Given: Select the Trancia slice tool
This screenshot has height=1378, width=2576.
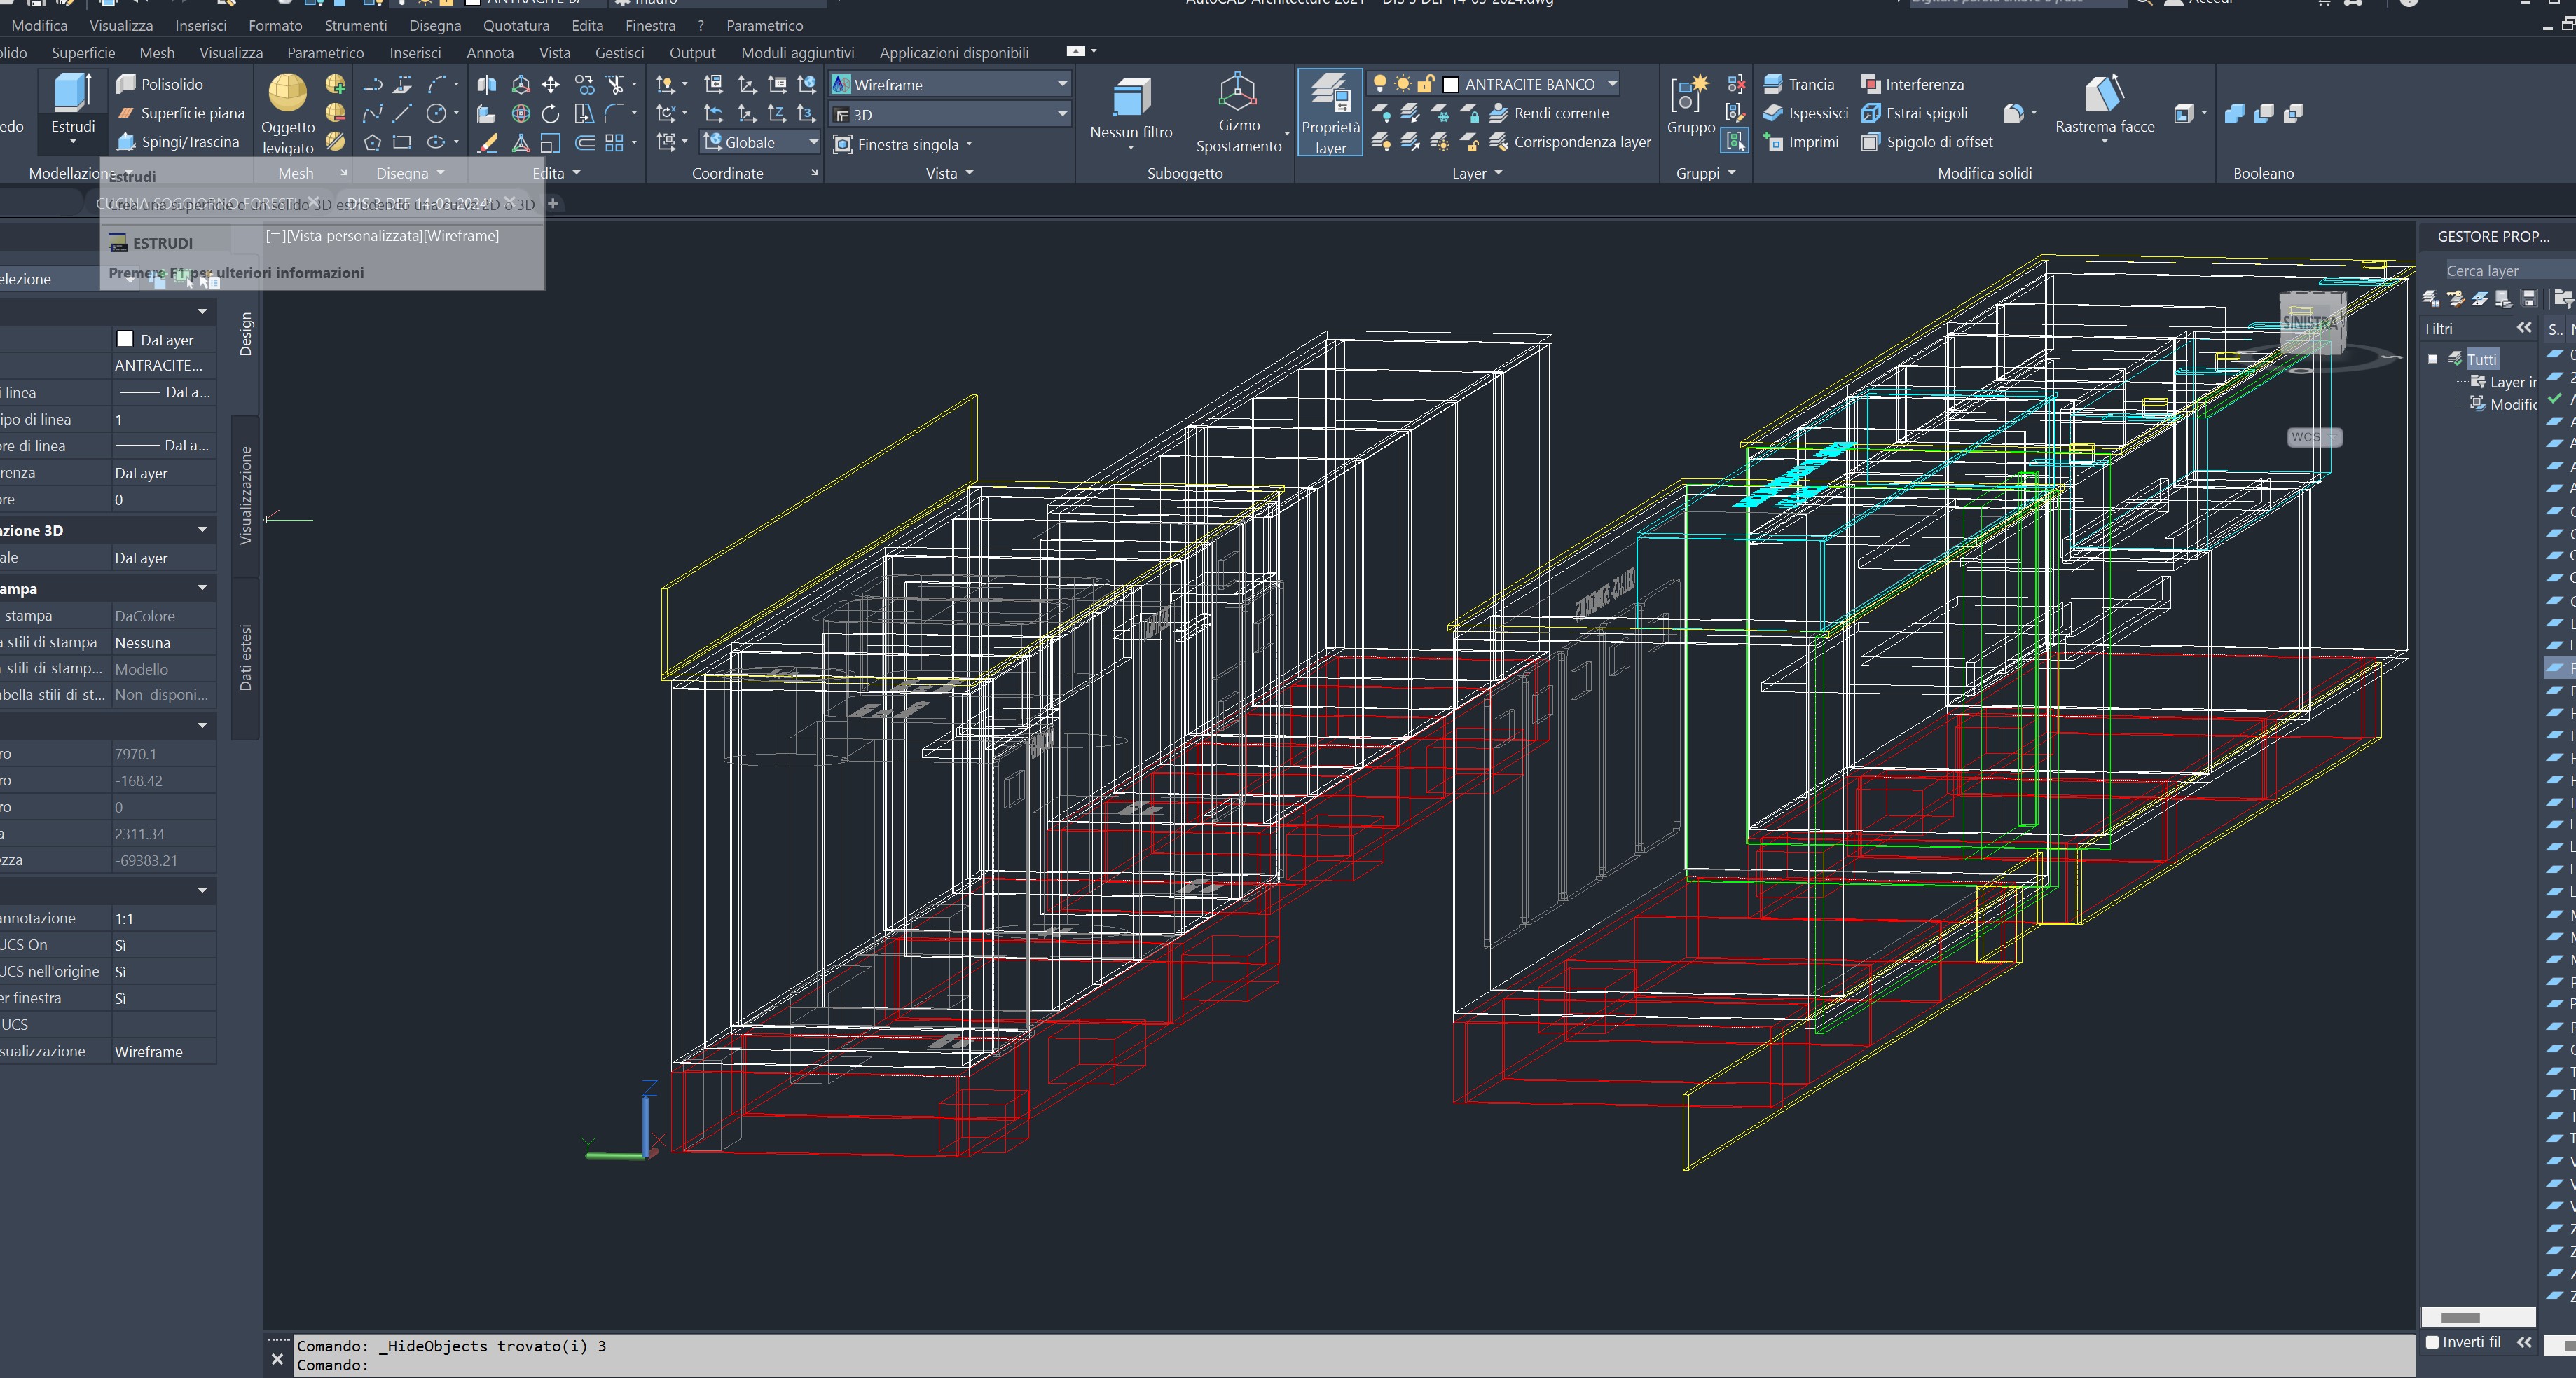Looking at the screenshot, I should (x=1799, y=84).
